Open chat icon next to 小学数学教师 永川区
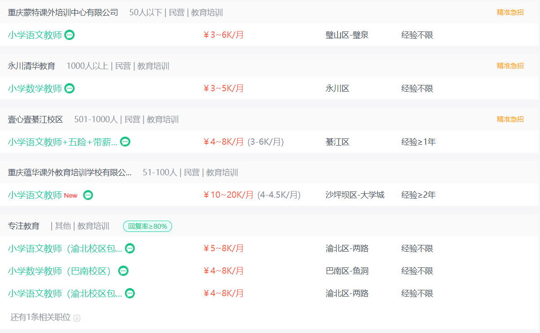The width and height of the screenshot is (540, 333). (x=70, y=89)
